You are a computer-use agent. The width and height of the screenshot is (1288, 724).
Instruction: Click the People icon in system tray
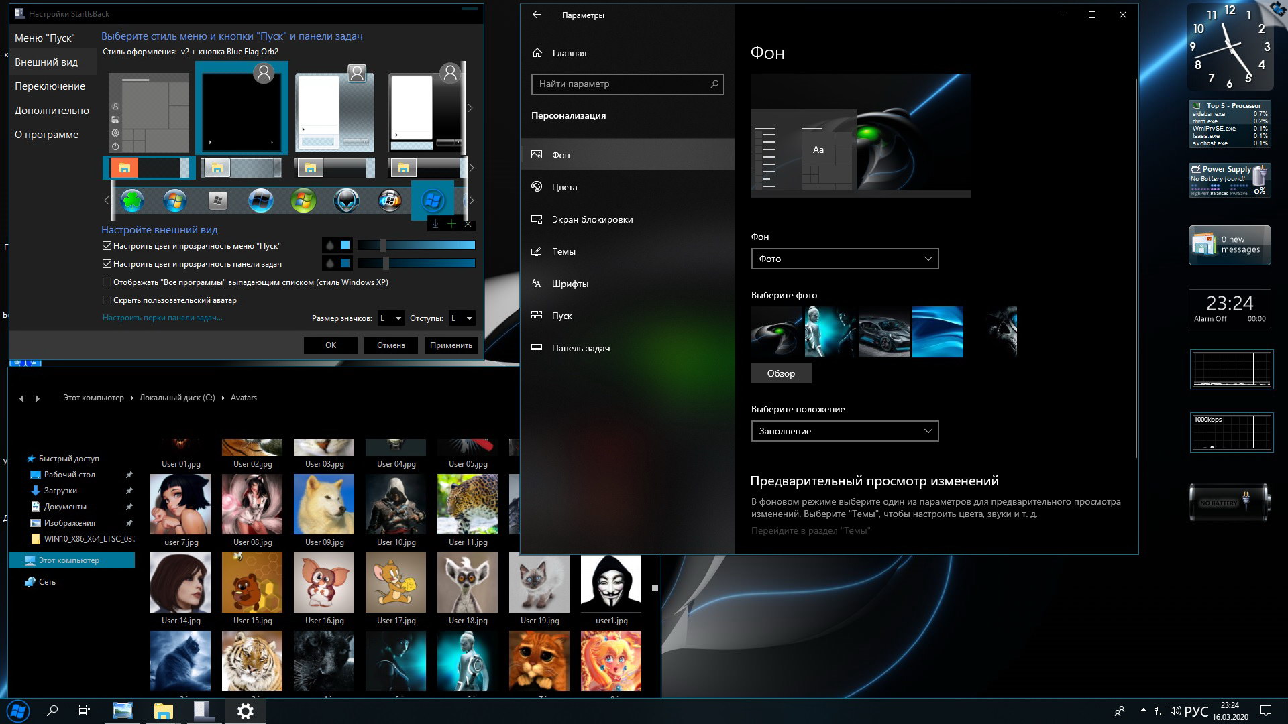coord(1119,711)
